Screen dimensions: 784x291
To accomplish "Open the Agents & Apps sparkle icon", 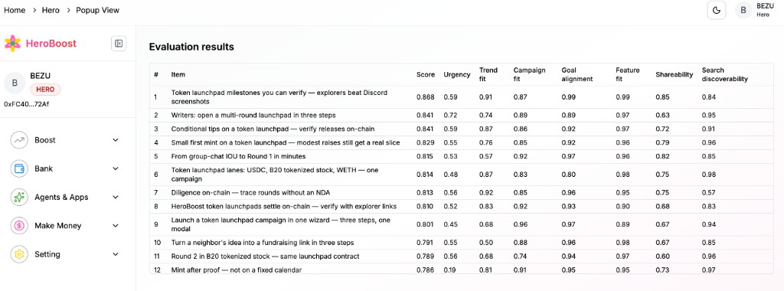I will coord(19,197).
